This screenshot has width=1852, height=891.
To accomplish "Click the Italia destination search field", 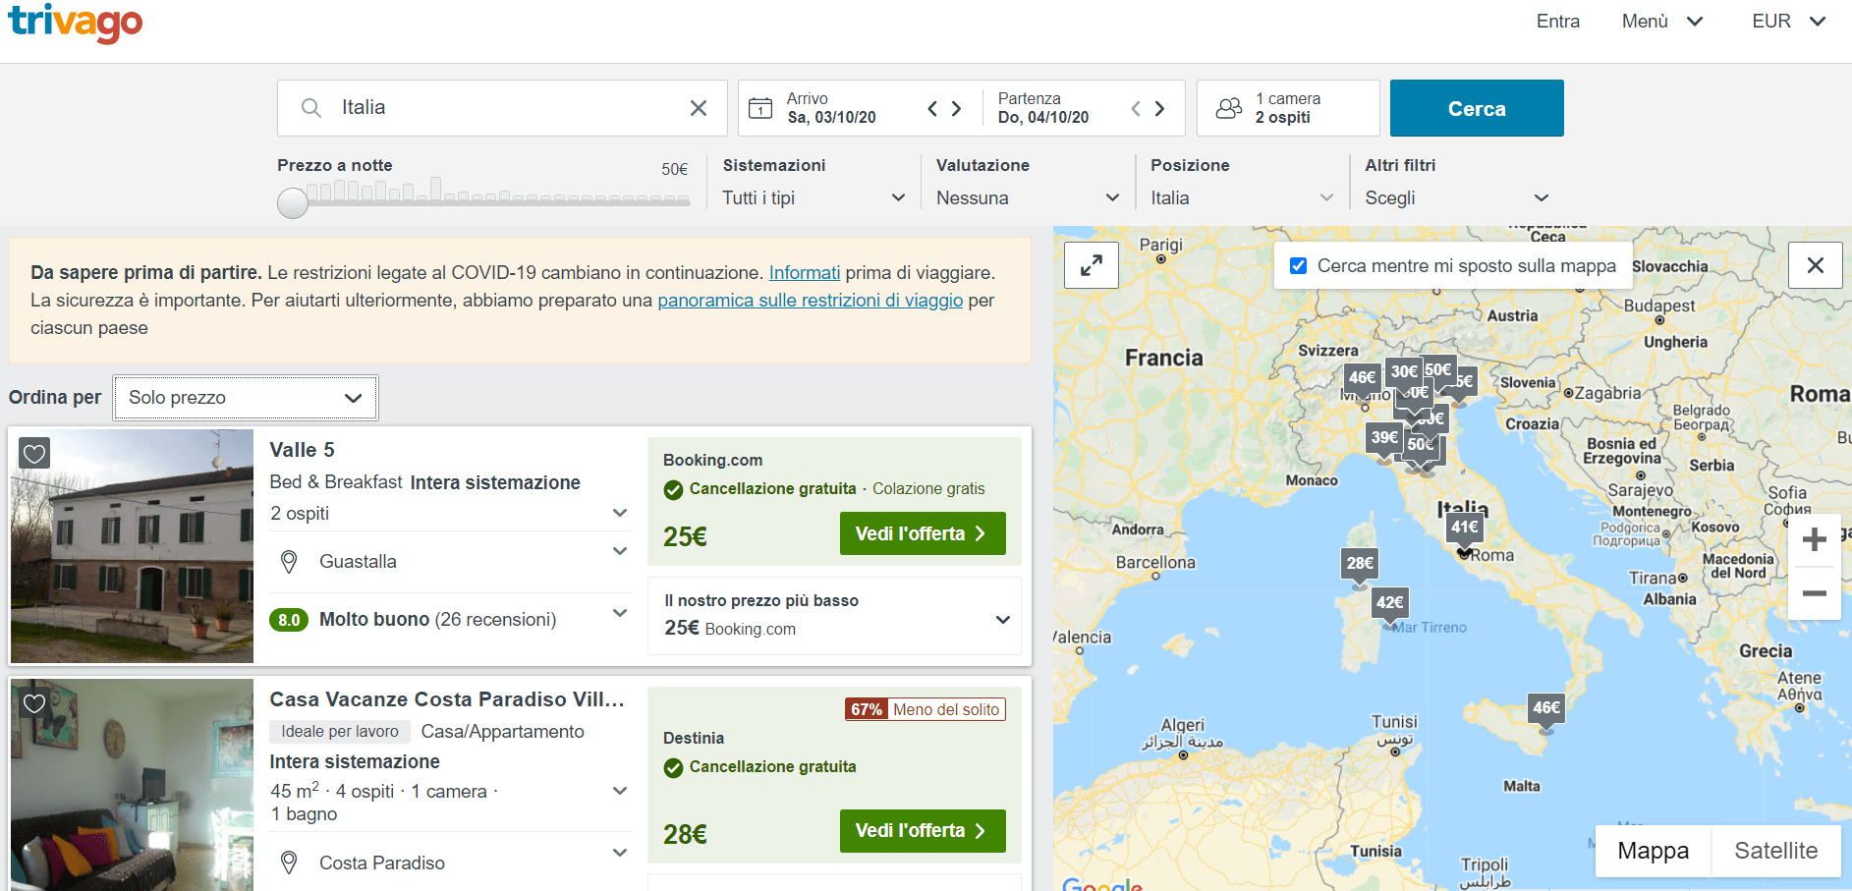I will coord(502,108).
